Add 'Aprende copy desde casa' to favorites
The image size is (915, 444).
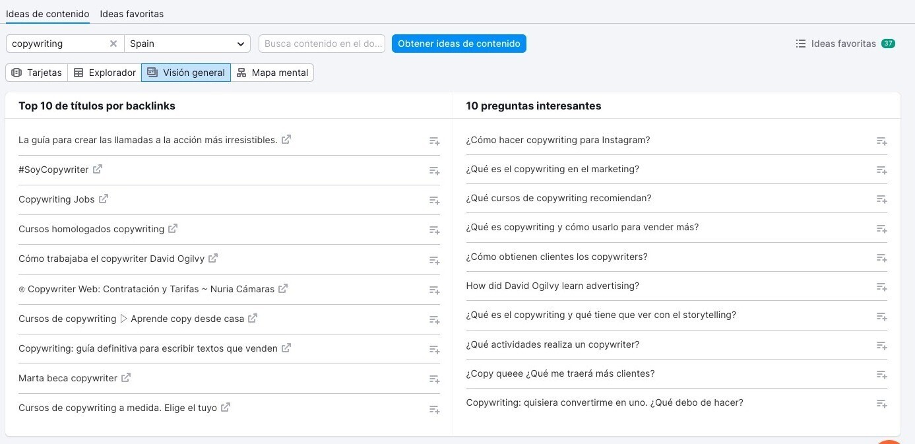point(434,320)
